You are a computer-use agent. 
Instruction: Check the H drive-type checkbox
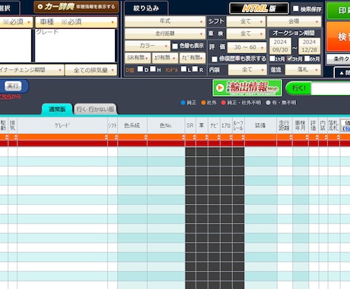click(x=153, y=69)
